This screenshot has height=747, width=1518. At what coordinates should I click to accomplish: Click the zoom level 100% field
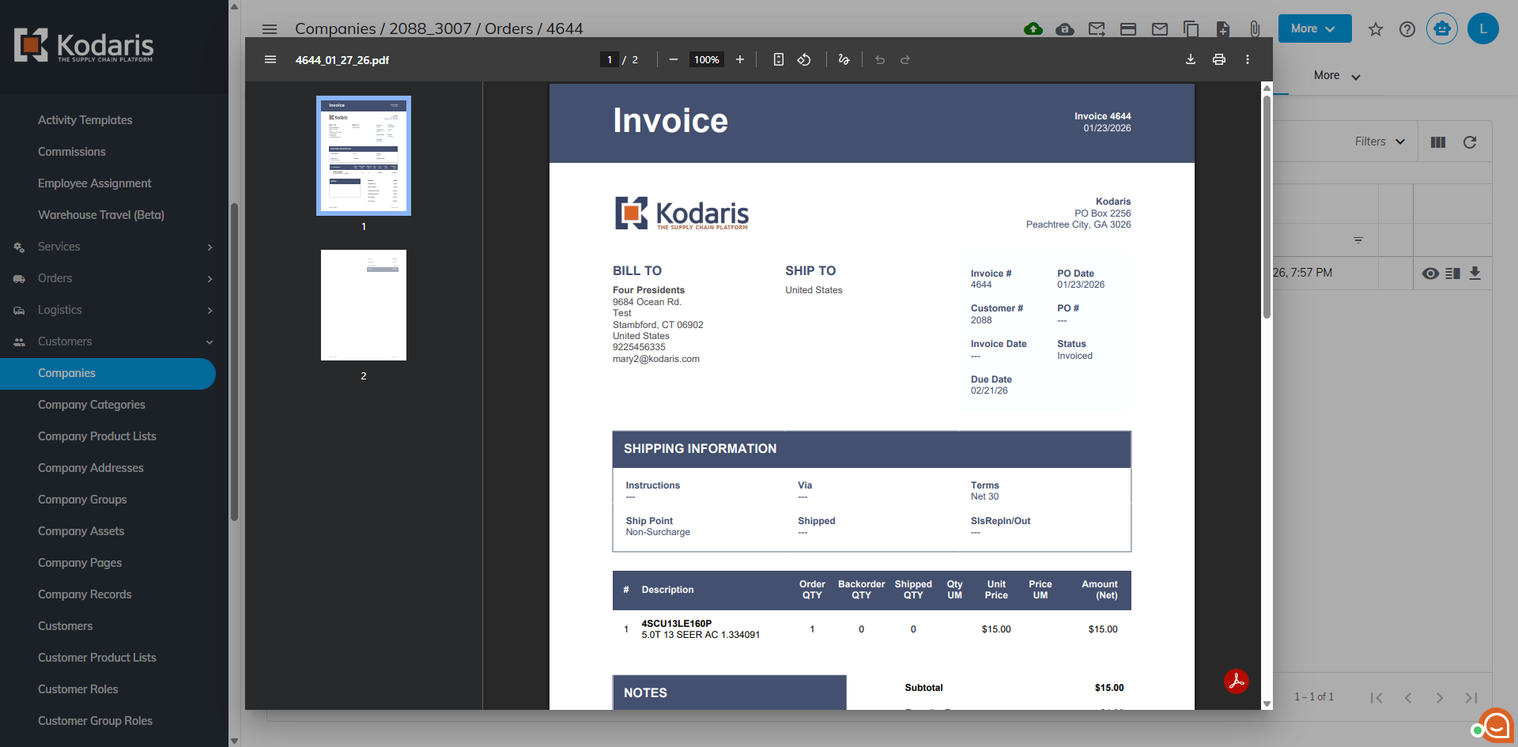(707, 59)
